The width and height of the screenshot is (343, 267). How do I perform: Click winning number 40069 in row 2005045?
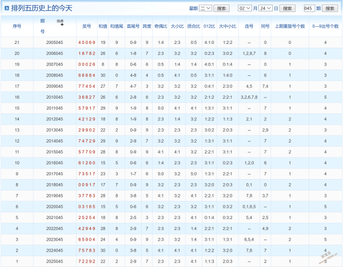[86, 43]
